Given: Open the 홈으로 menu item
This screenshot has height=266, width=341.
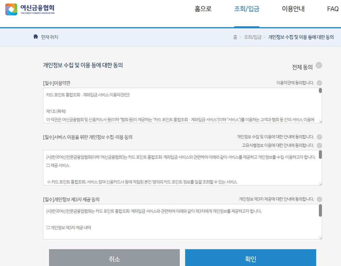Looking at the screenshot, I should [203, 9].
